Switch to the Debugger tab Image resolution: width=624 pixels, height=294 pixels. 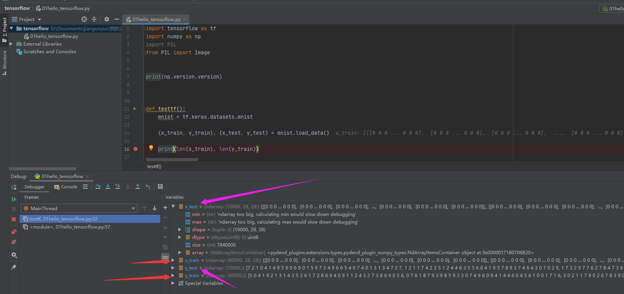point(34,187)
